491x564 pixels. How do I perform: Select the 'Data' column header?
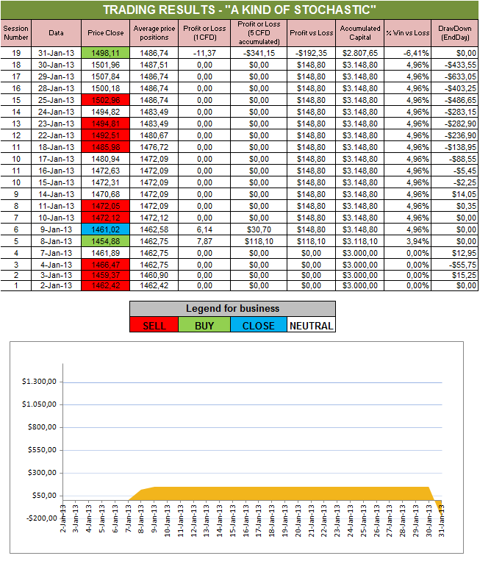tap(56, 33)
